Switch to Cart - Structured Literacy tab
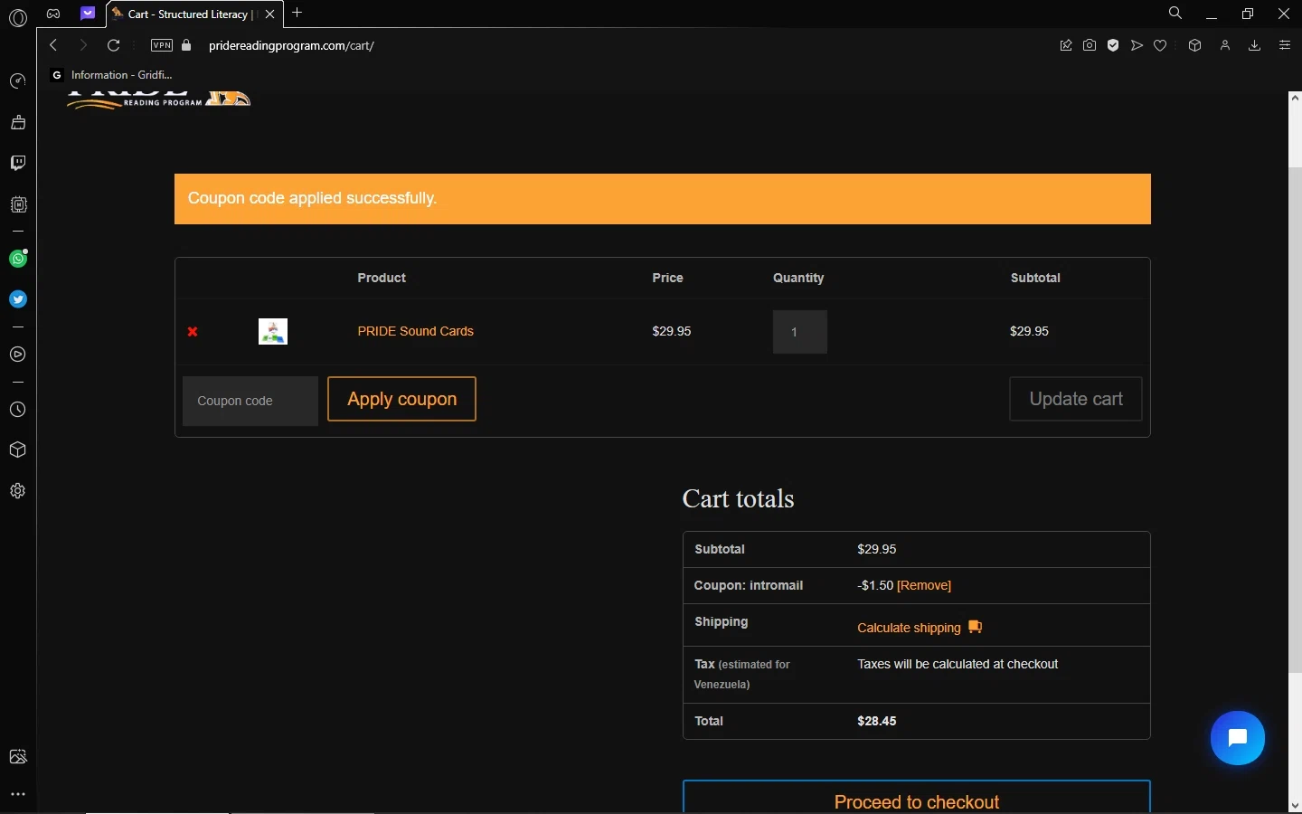 tap(188, 14)
